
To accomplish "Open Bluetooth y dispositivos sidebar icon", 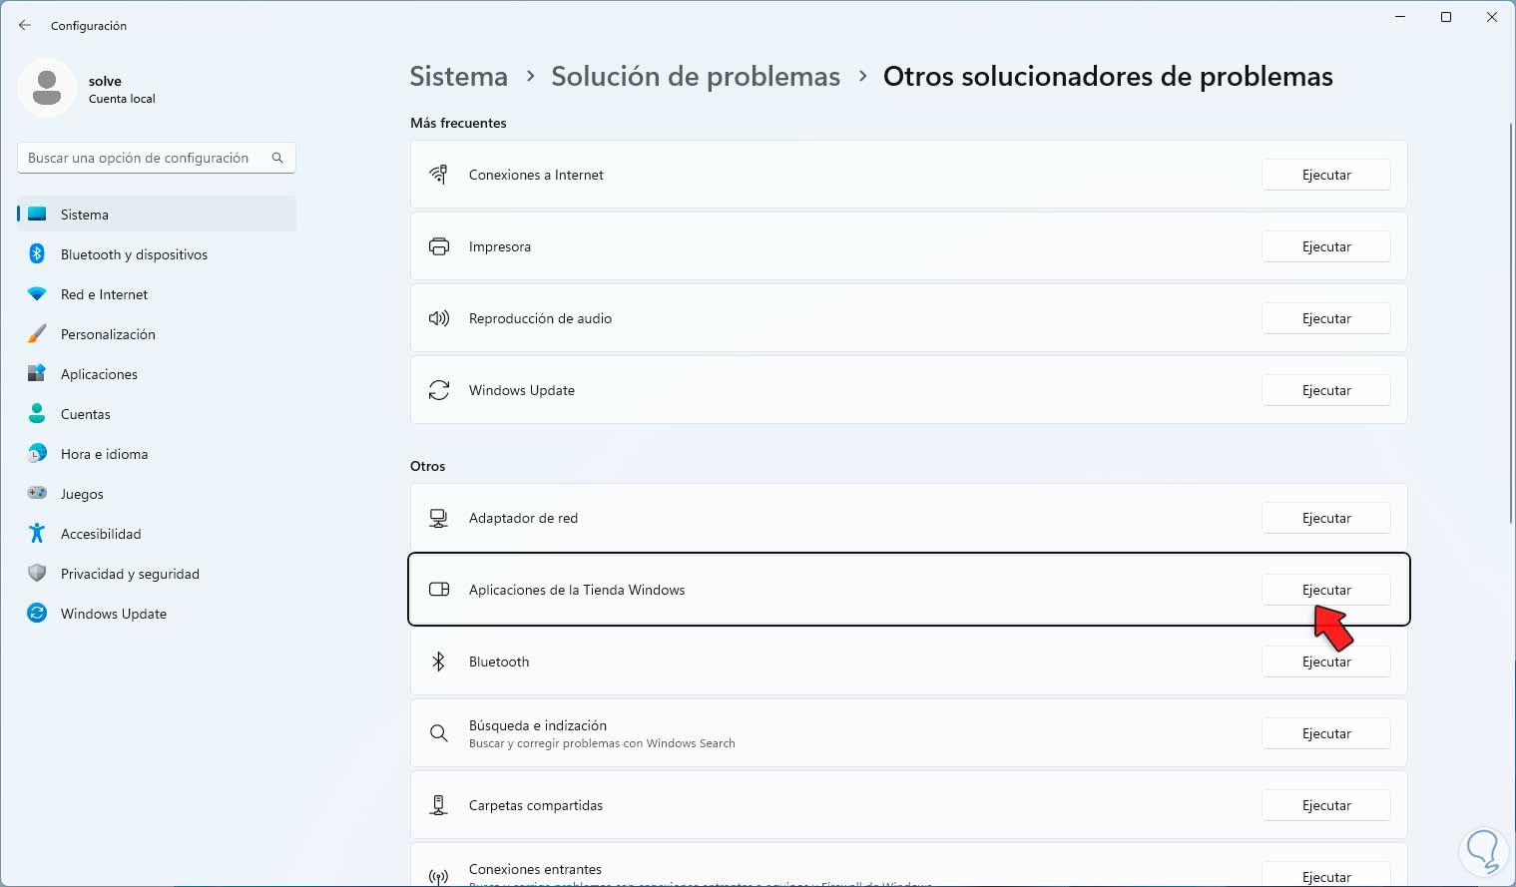I will [x=37, y=254].
